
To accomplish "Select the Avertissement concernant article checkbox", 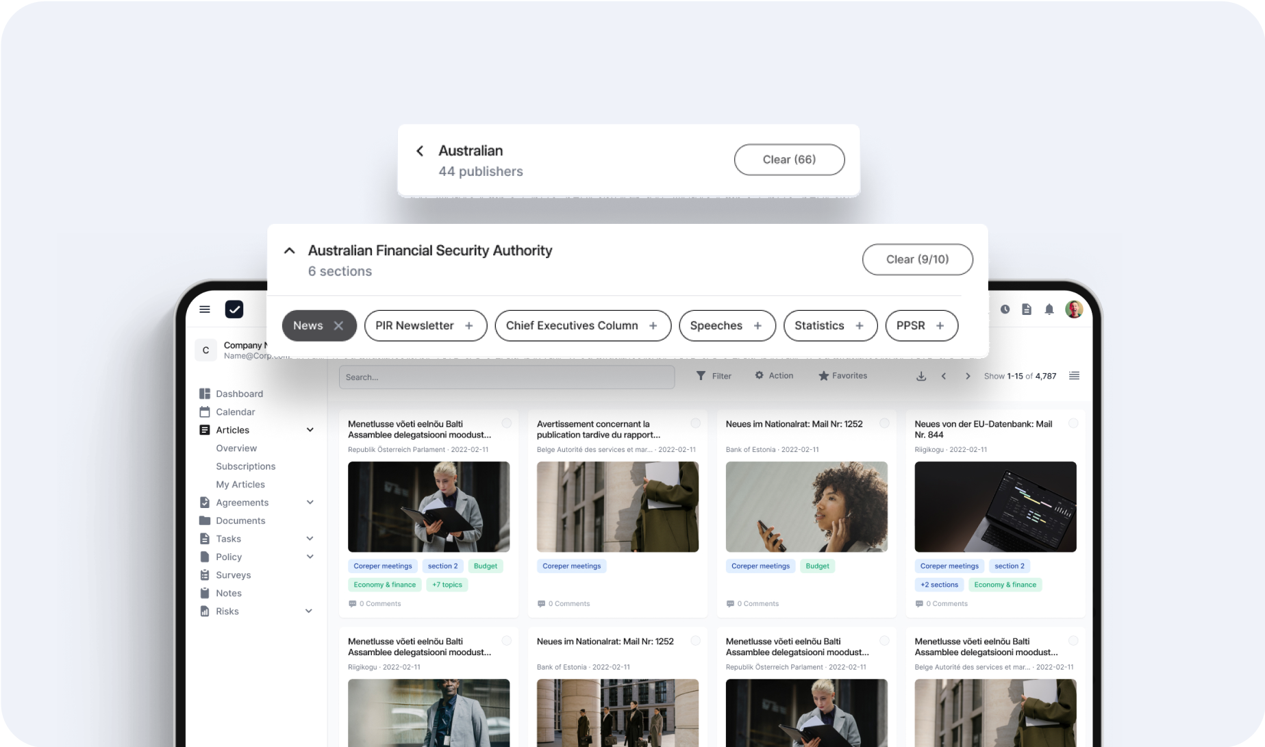I will (x=695, y=424).
